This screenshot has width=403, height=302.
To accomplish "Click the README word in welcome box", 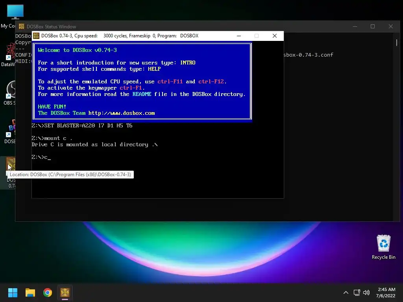I will (x=142, y=94).
